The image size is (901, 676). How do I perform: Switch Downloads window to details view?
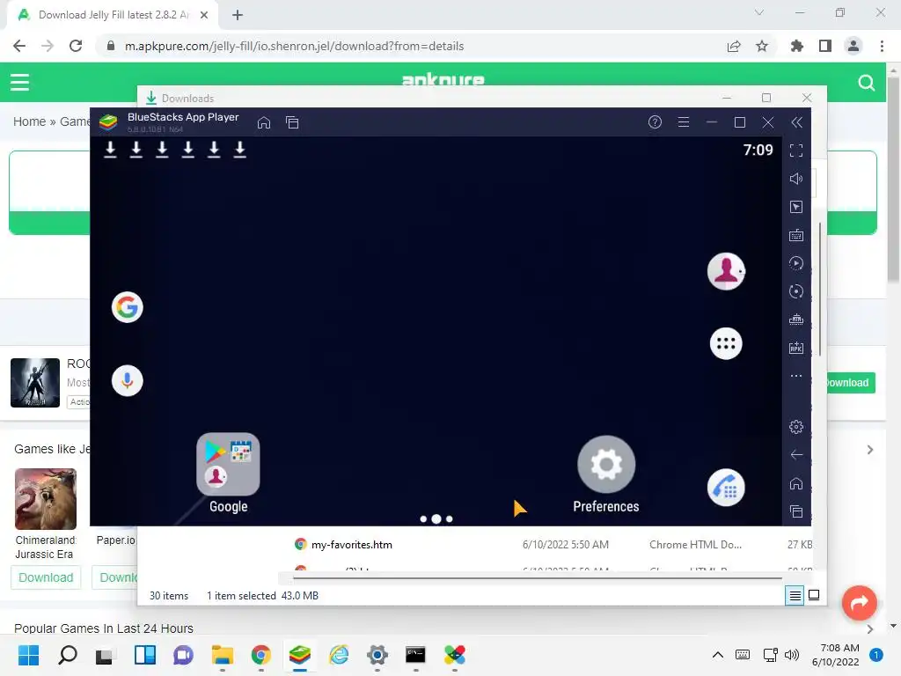tap(795, 596)
